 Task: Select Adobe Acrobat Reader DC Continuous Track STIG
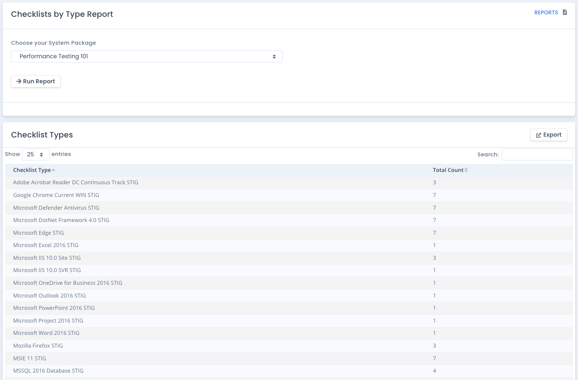[x=76, y=183]
